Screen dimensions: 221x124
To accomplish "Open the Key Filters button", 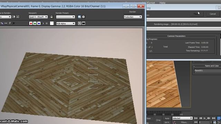I will (184, 122).
